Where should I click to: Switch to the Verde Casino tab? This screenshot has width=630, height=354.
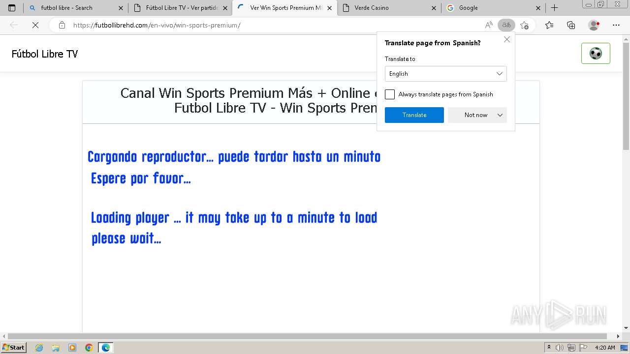tap(388, 8)
